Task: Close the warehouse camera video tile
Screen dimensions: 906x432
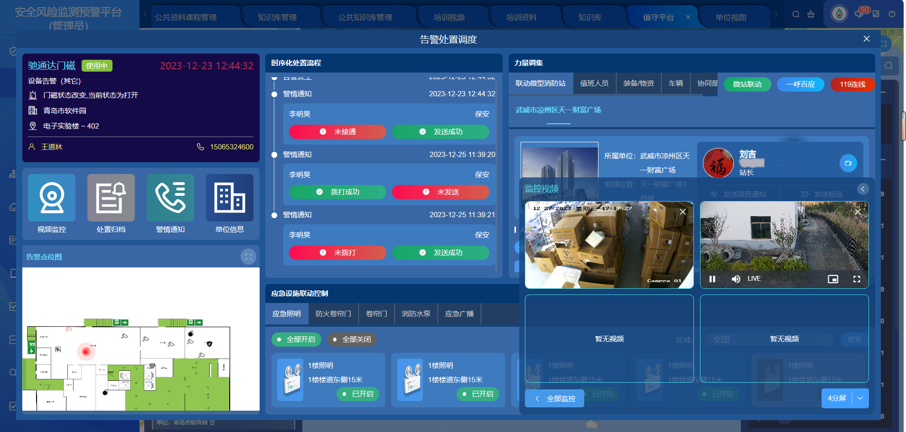Action: [682, 211]
